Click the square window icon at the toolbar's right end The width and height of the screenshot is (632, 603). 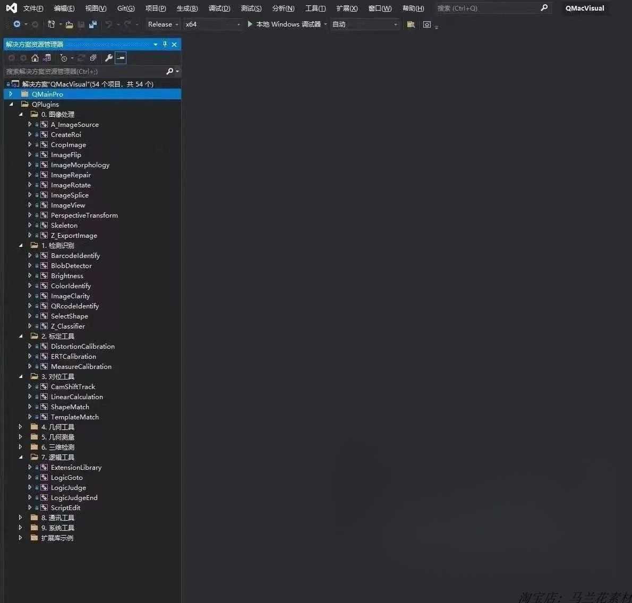click(x=427, y=24)
